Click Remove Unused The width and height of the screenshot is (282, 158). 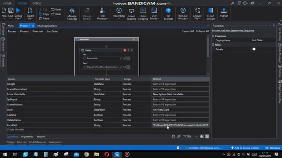[x=183, y=14]
